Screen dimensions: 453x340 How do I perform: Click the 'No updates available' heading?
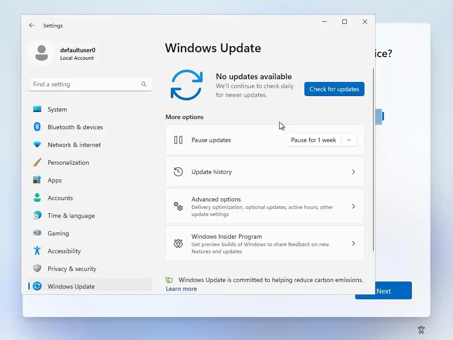253,76
